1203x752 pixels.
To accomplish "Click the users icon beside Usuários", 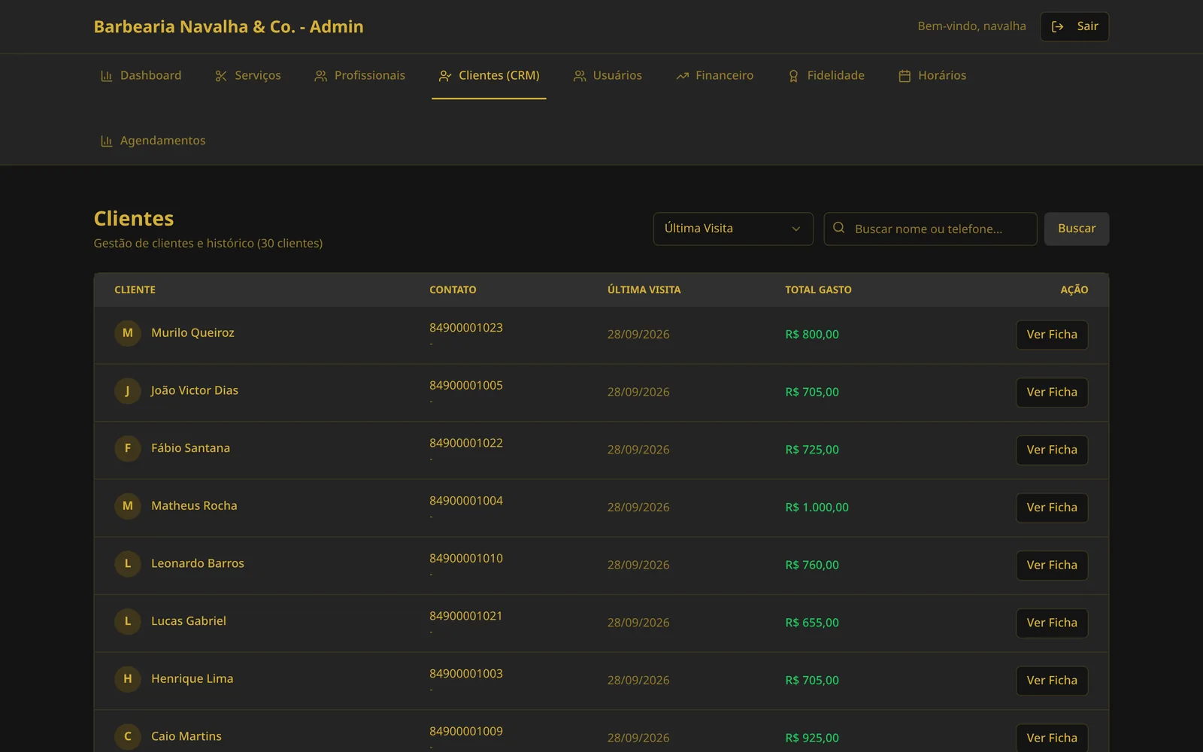I will click(579, 76).
